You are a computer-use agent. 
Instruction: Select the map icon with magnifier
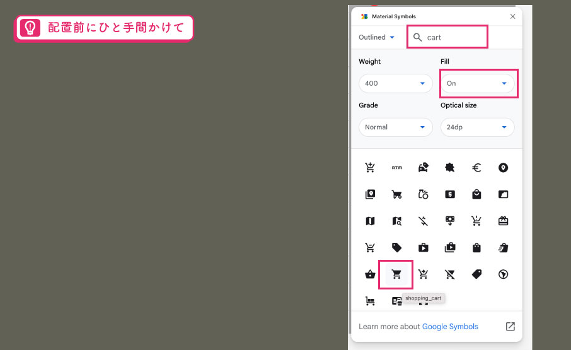pyautogui.click(x=396, y=221)
